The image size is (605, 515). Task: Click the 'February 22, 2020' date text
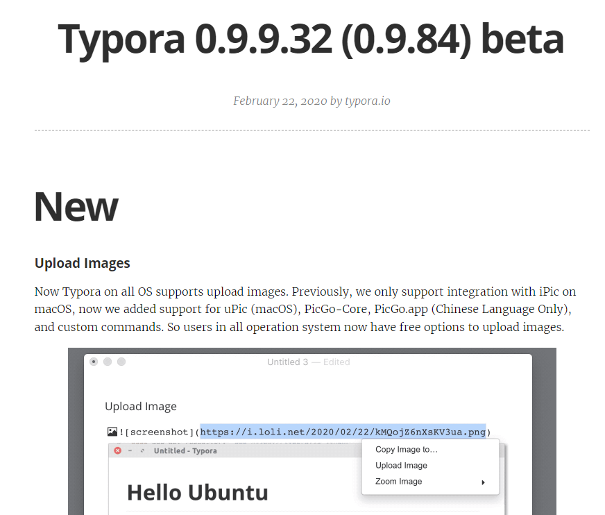[x=280, y=101]
